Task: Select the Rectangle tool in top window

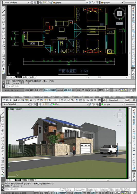Action: coord(4,22)
